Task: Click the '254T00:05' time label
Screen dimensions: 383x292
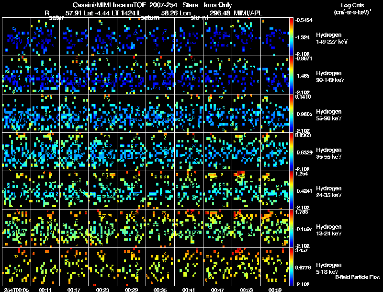Action: [x=16, y=290]
